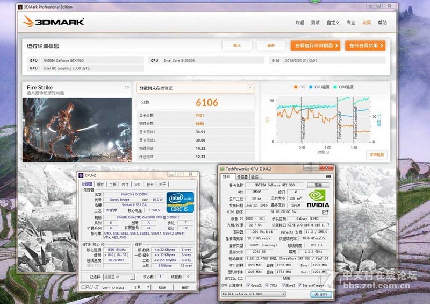Click the BIOS 版本 field 84.06.0D.00.5A

[283, 212]
